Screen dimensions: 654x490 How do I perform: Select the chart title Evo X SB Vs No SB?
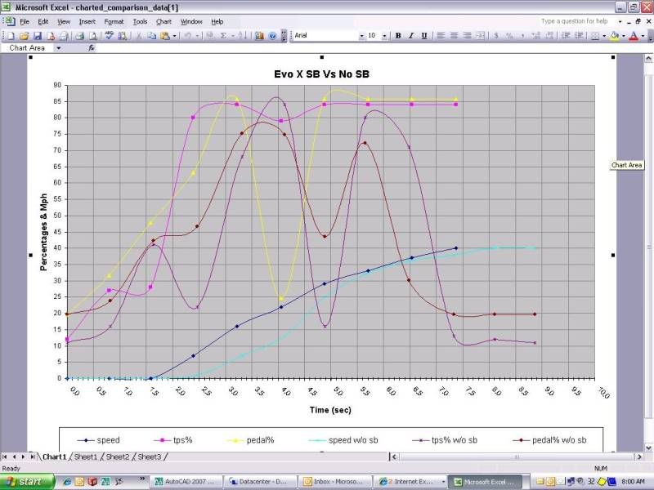pos(321,74)
